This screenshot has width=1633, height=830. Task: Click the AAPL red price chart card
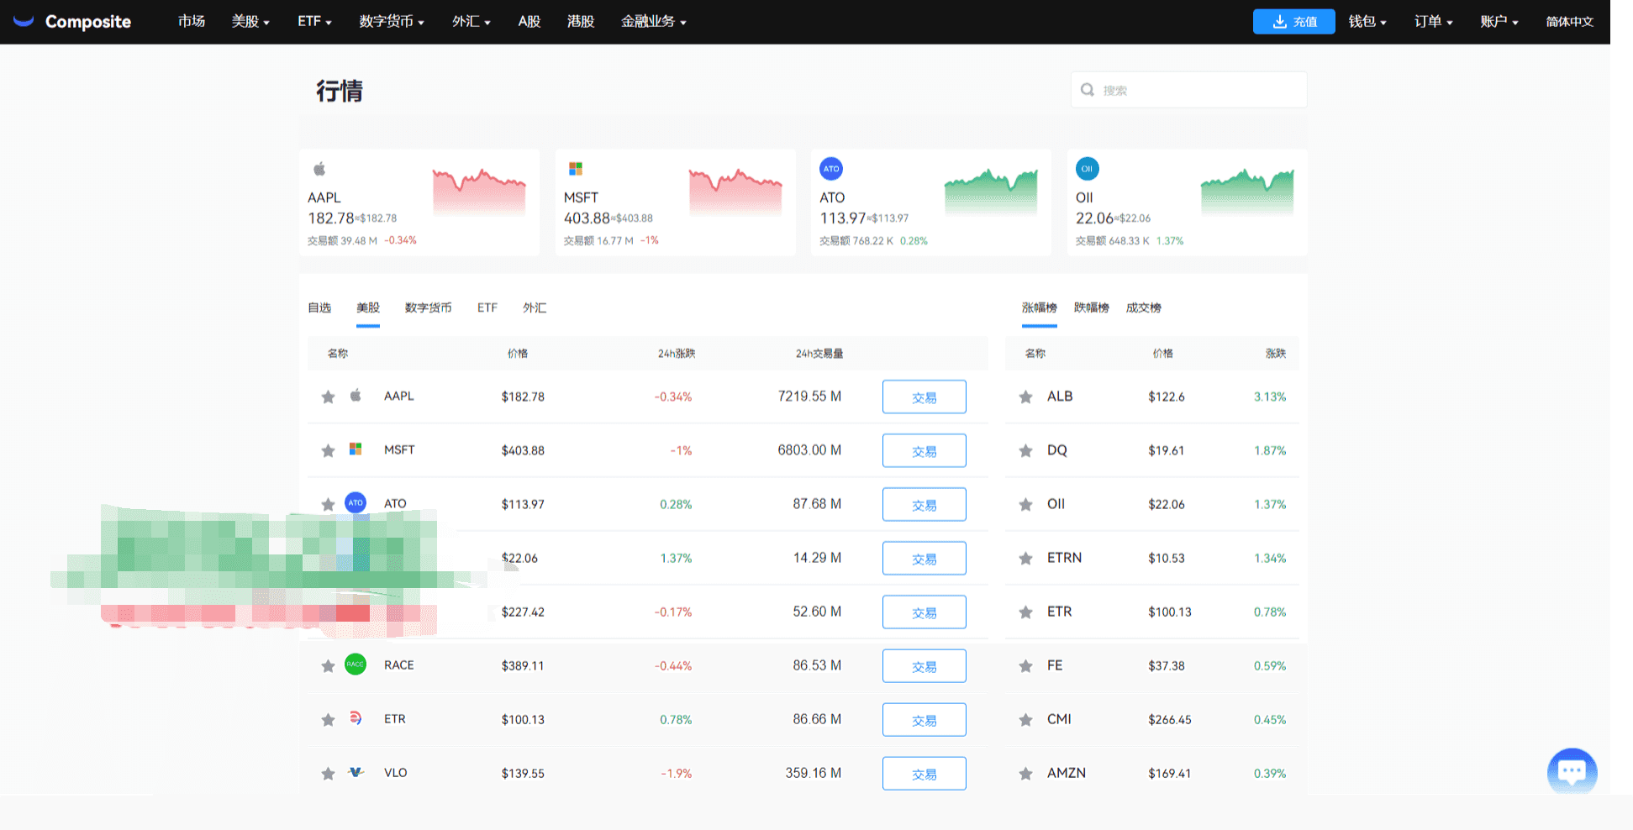click(x=478, y=191)
